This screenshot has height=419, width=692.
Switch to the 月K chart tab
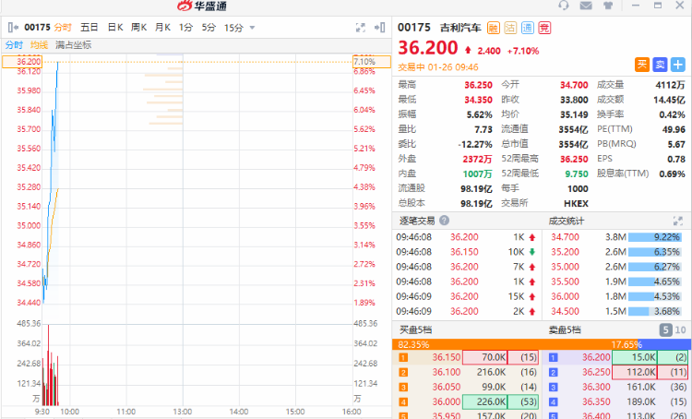(162, 28)
